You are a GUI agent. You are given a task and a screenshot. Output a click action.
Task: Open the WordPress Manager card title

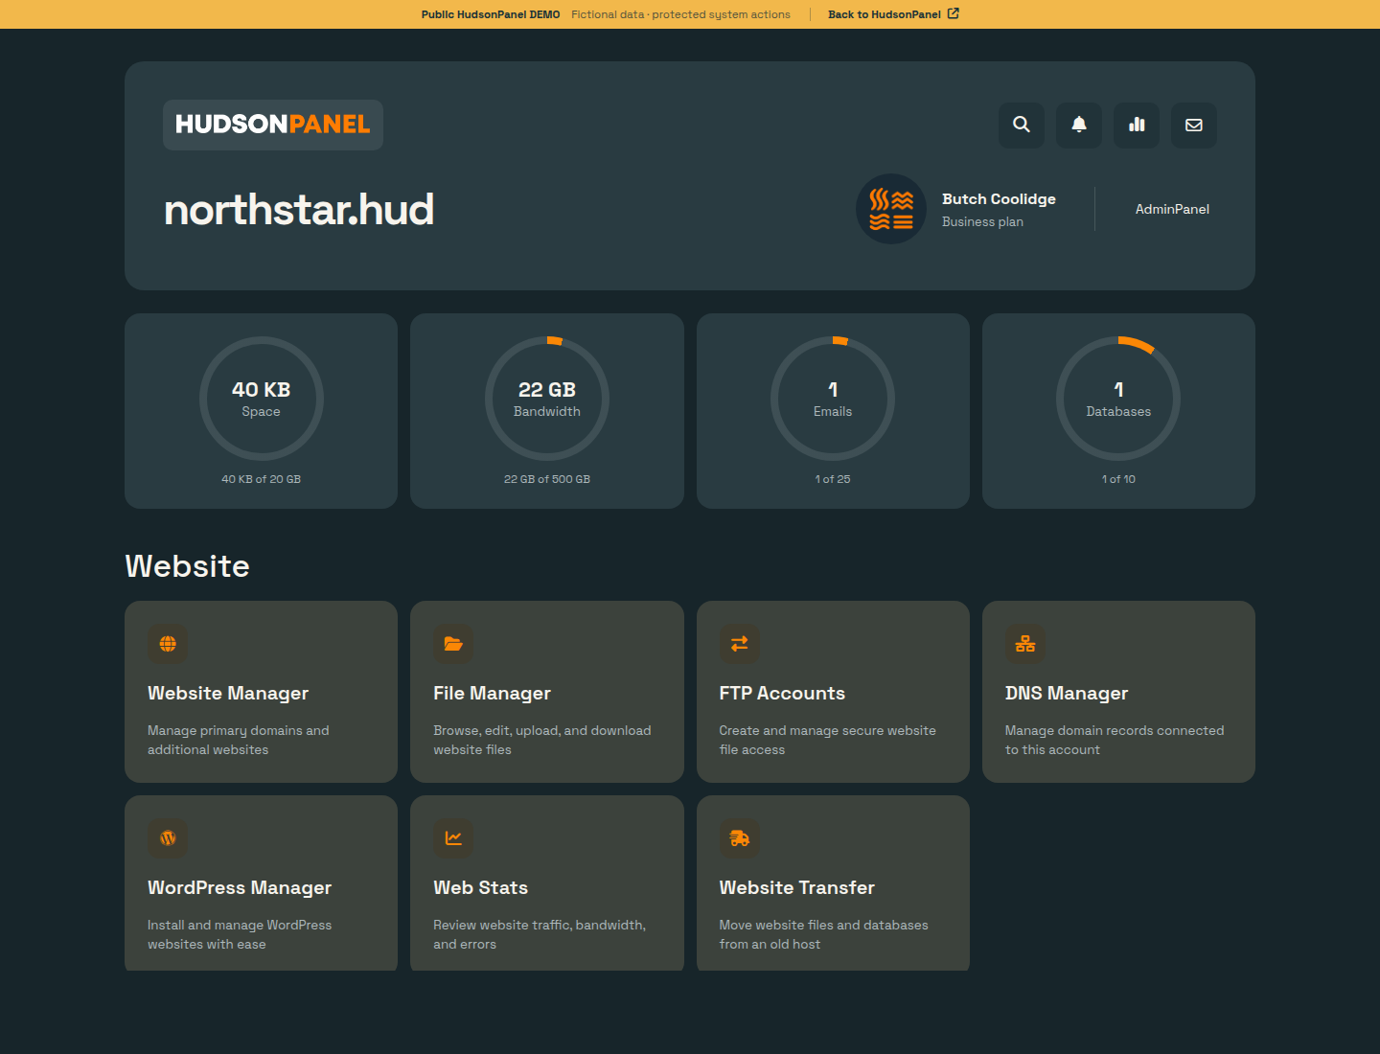coord(240,887)
